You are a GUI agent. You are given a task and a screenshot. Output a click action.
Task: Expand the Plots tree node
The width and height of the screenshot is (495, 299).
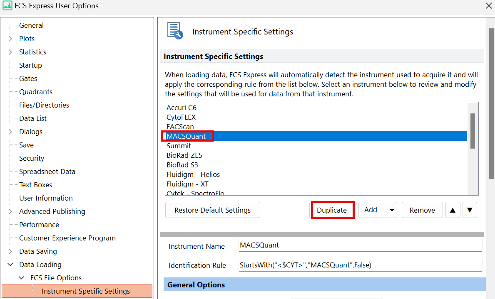[10, 39]
